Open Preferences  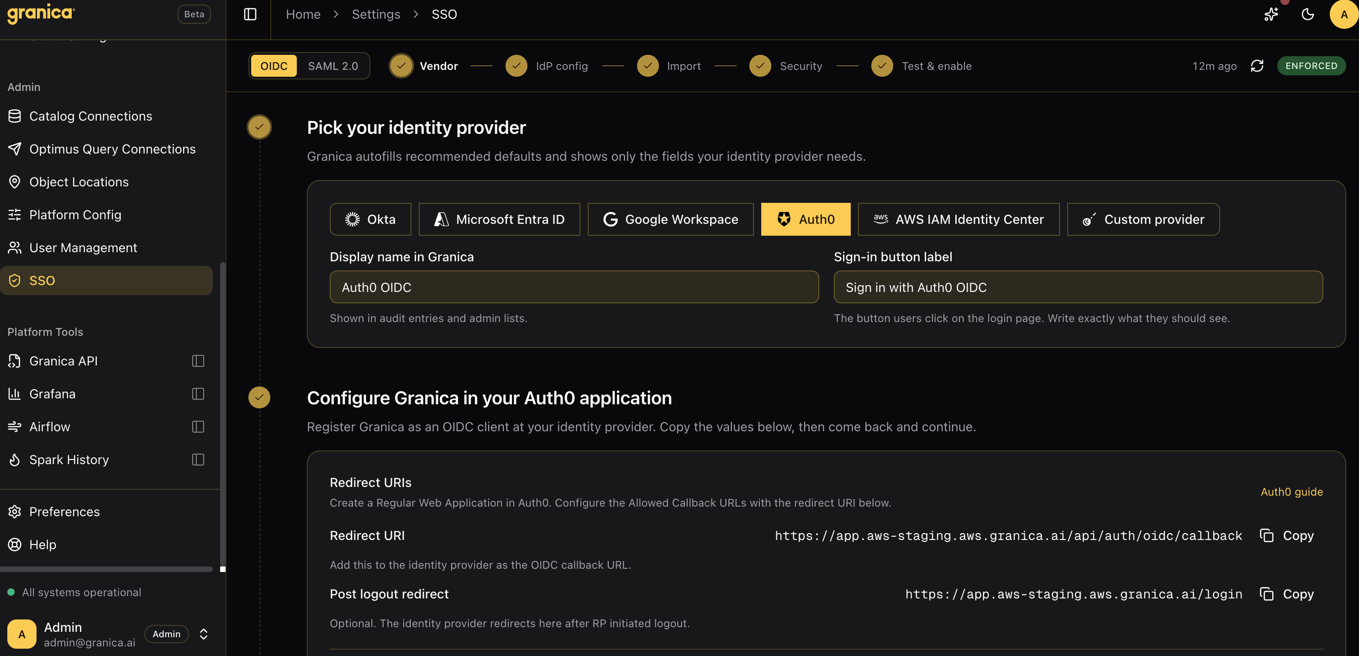click(x=106, y=512)
